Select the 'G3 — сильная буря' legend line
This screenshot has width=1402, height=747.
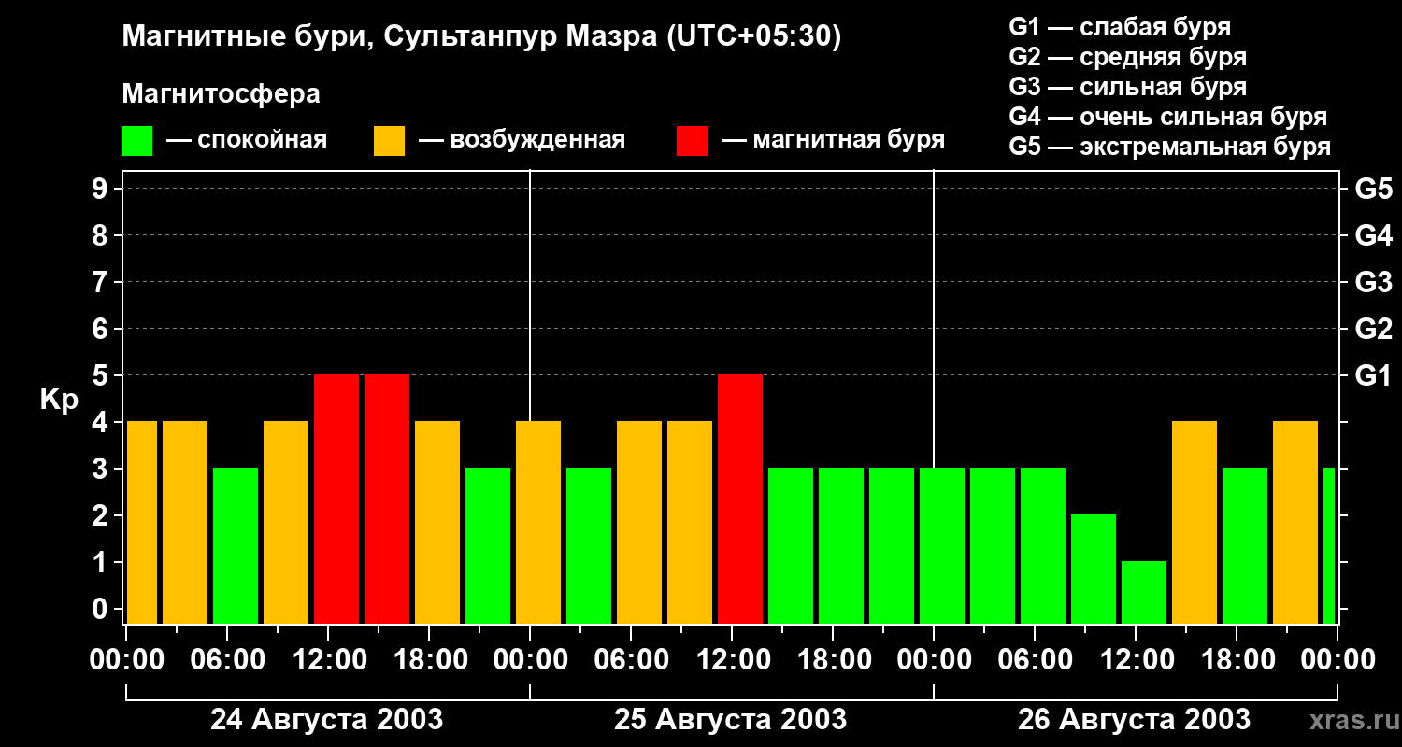point(1127,87)
